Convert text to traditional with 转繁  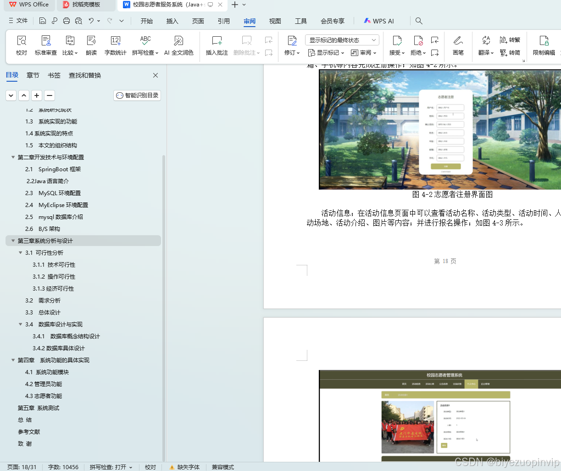(x=510, y=40)
